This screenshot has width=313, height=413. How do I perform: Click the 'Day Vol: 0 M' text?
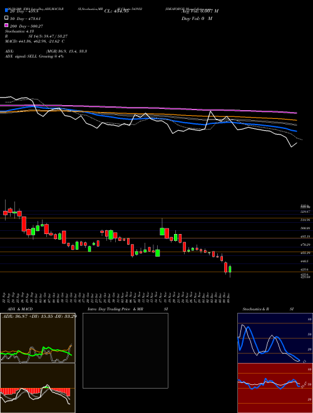coord(197,18)
